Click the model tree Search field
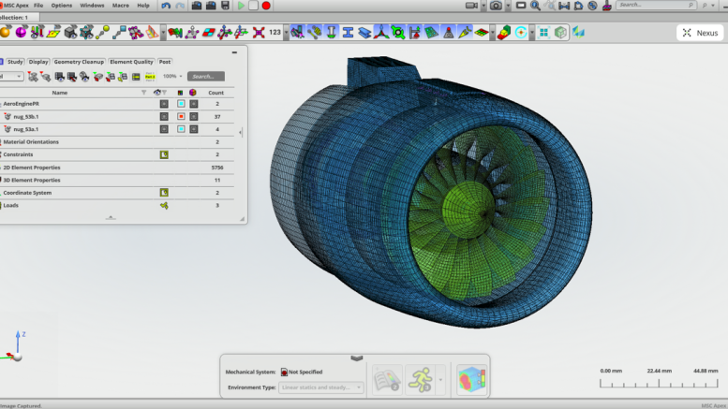728x409 pixels. click(x=205, y=76)
